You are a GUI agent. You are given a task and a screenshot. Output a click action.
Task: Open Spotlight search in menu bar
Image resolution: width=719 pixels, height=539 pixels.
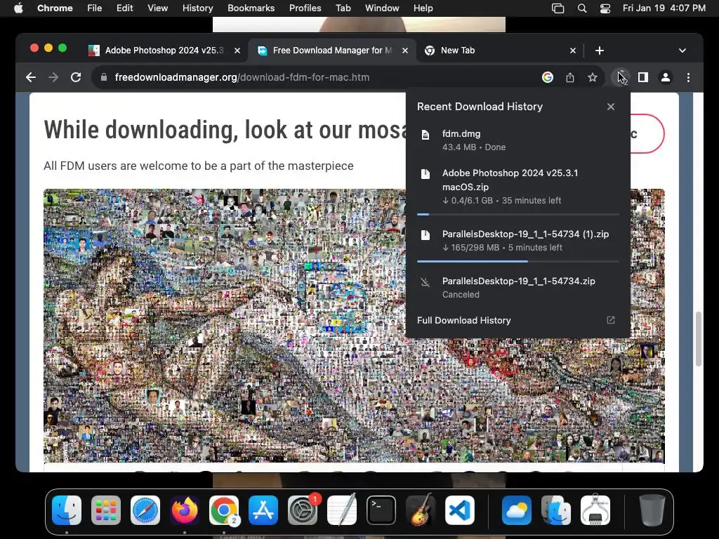582,8
